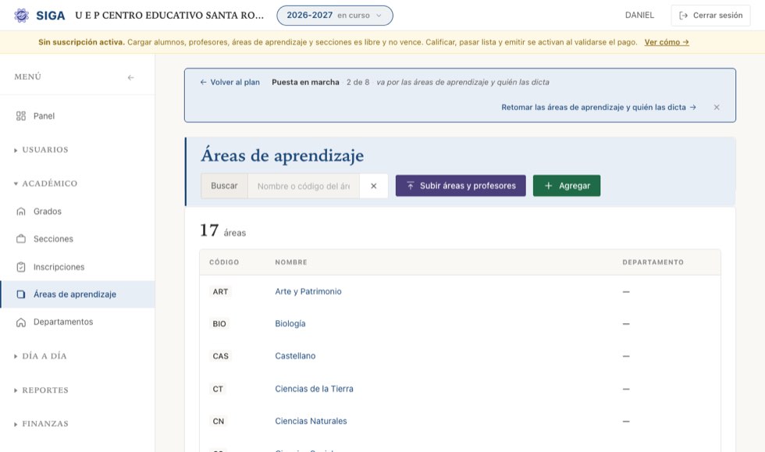765x452 pixels.
Task: Click the ART code cell
Action: 220,292
